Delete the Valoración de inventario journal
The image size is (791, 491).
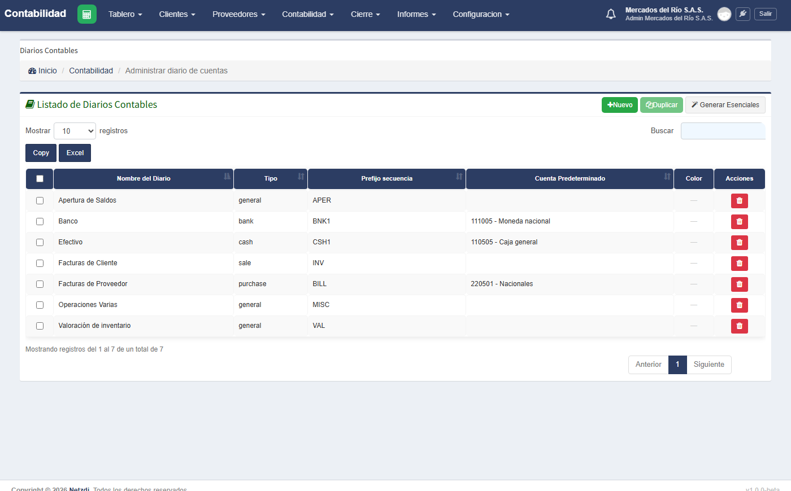740,326
